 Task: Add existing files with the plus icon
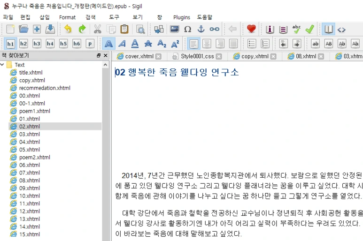pos(37,29)
